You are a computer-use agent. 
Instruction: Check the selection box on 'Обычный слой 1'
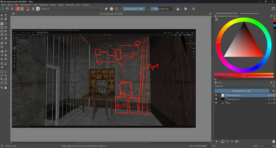point(219,99)
